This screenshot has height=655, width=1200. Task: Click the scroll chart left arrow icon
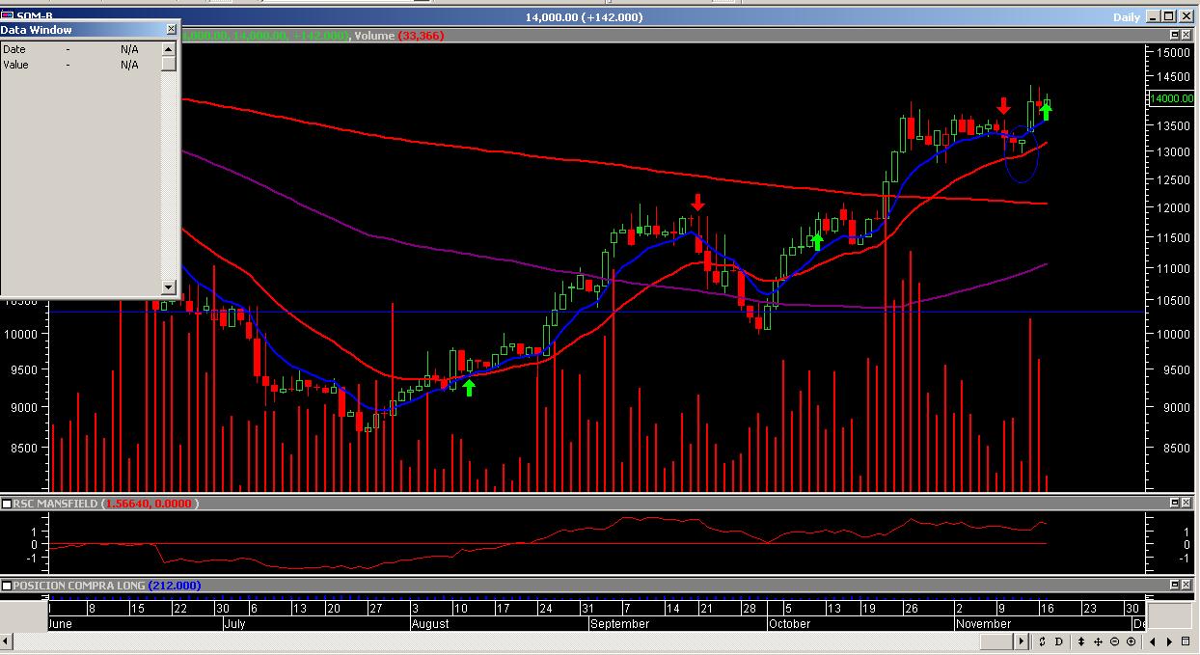[x=1153, y=641]
